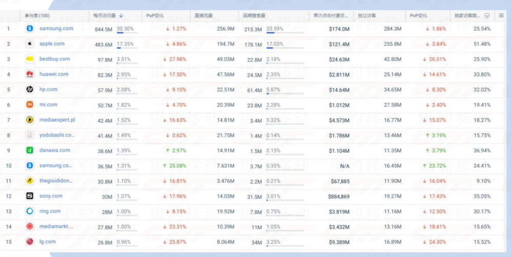The height and width of the screenshot is (257, 511).
Task: Open the column settings icon at the table corner
Action: coord(501,15)
